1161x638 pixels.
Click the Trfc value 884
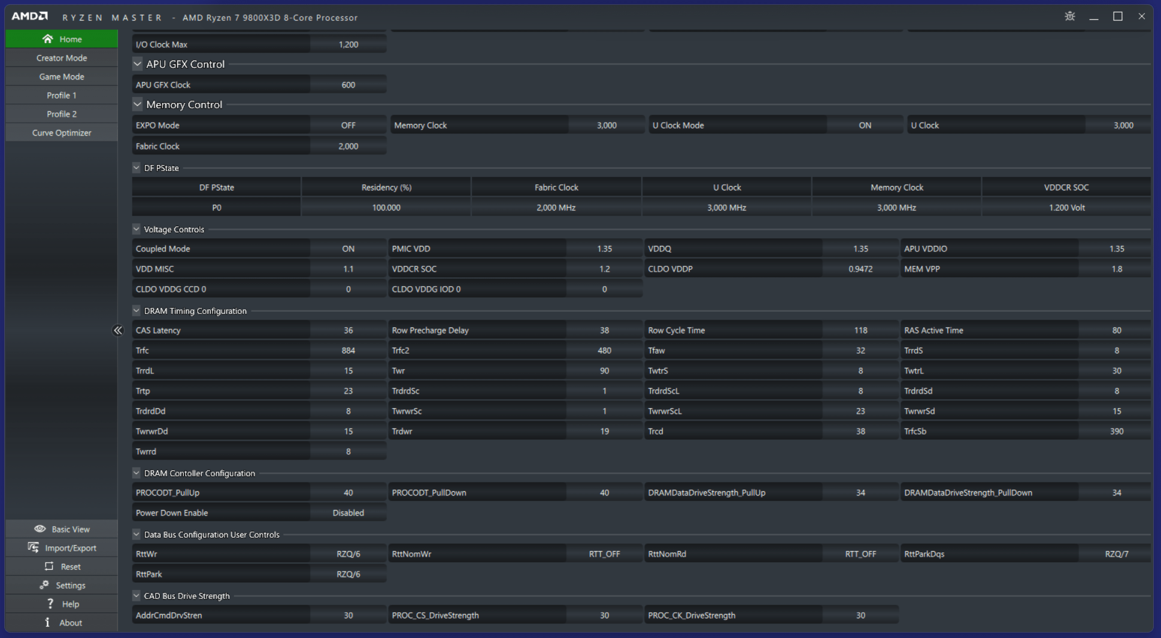point(348,351)
